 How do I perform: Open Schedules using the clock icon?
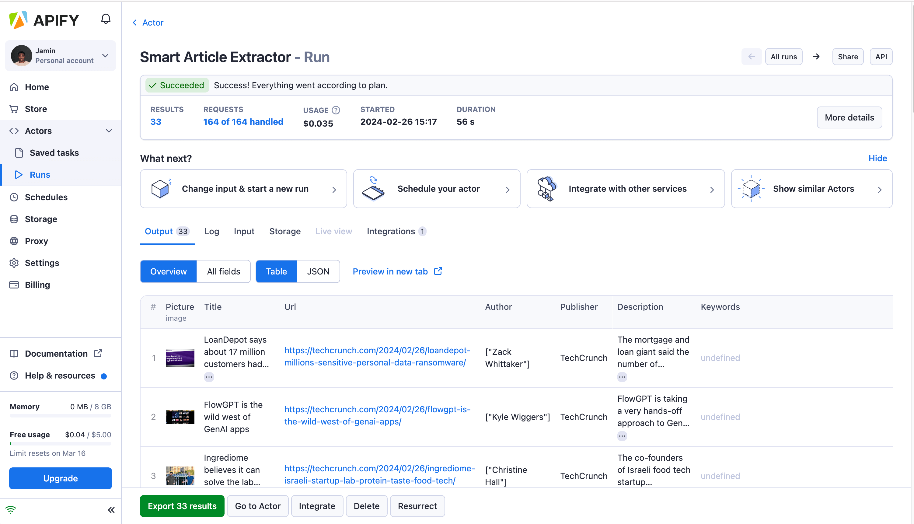[x=14, y=197]
